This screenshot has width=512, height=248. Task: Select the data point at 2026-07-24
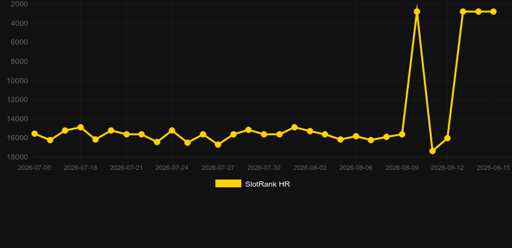pos(172,130)
